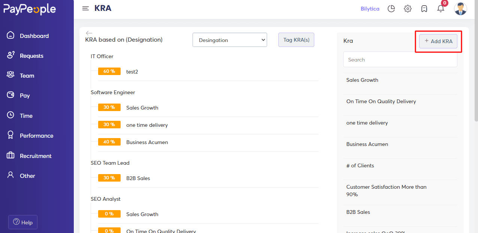Focus the Kra Search field
Image resolution: width=478 pixels, height=233 pixels.
click(x=400, y=60)
